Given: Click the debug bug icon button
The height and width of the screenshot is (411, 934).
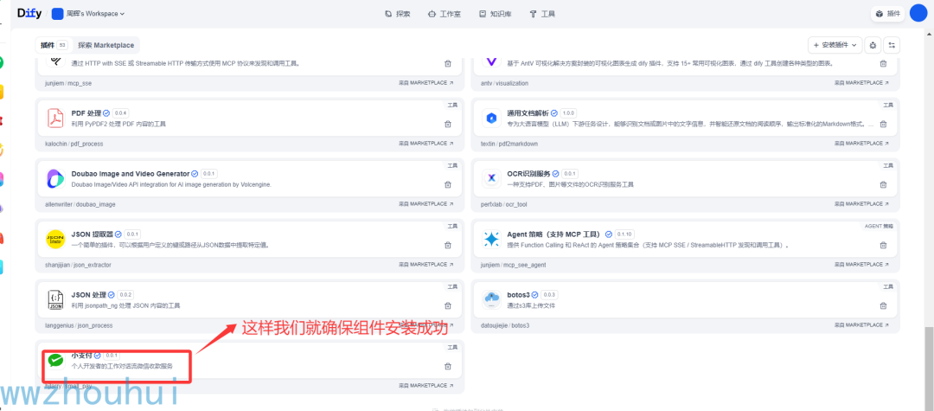Looking at the screenshot, I should [873, 45].
